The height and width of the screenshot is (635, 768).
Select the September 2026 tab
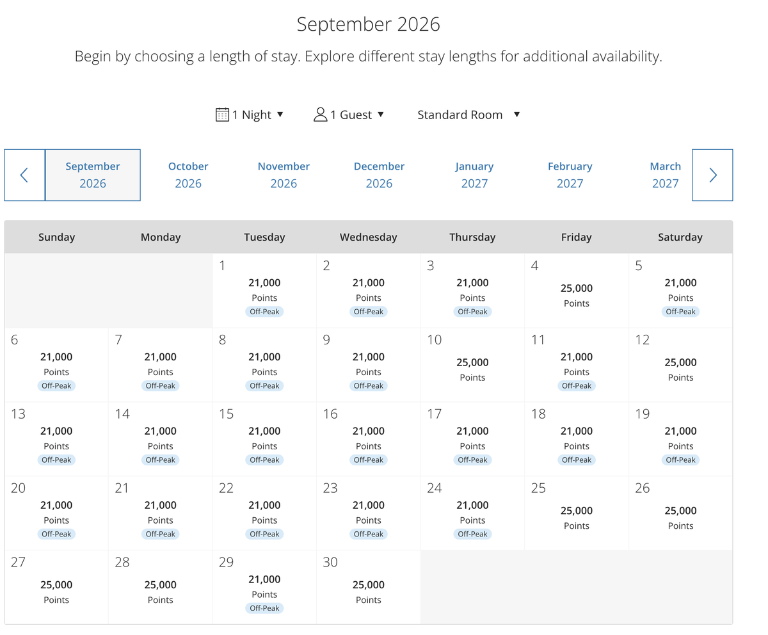click(x=93, y=175)
